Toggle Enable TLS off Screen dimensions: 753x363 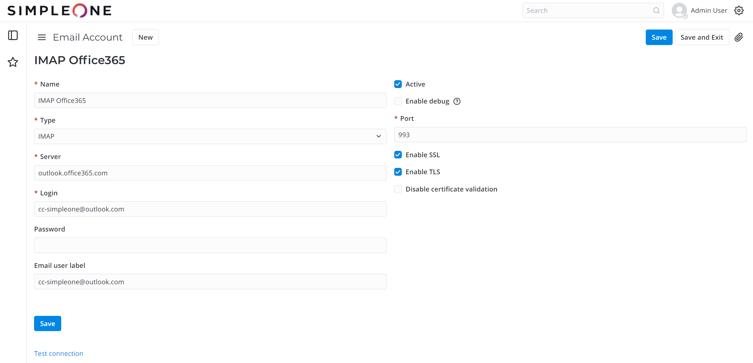click(398, 172)
